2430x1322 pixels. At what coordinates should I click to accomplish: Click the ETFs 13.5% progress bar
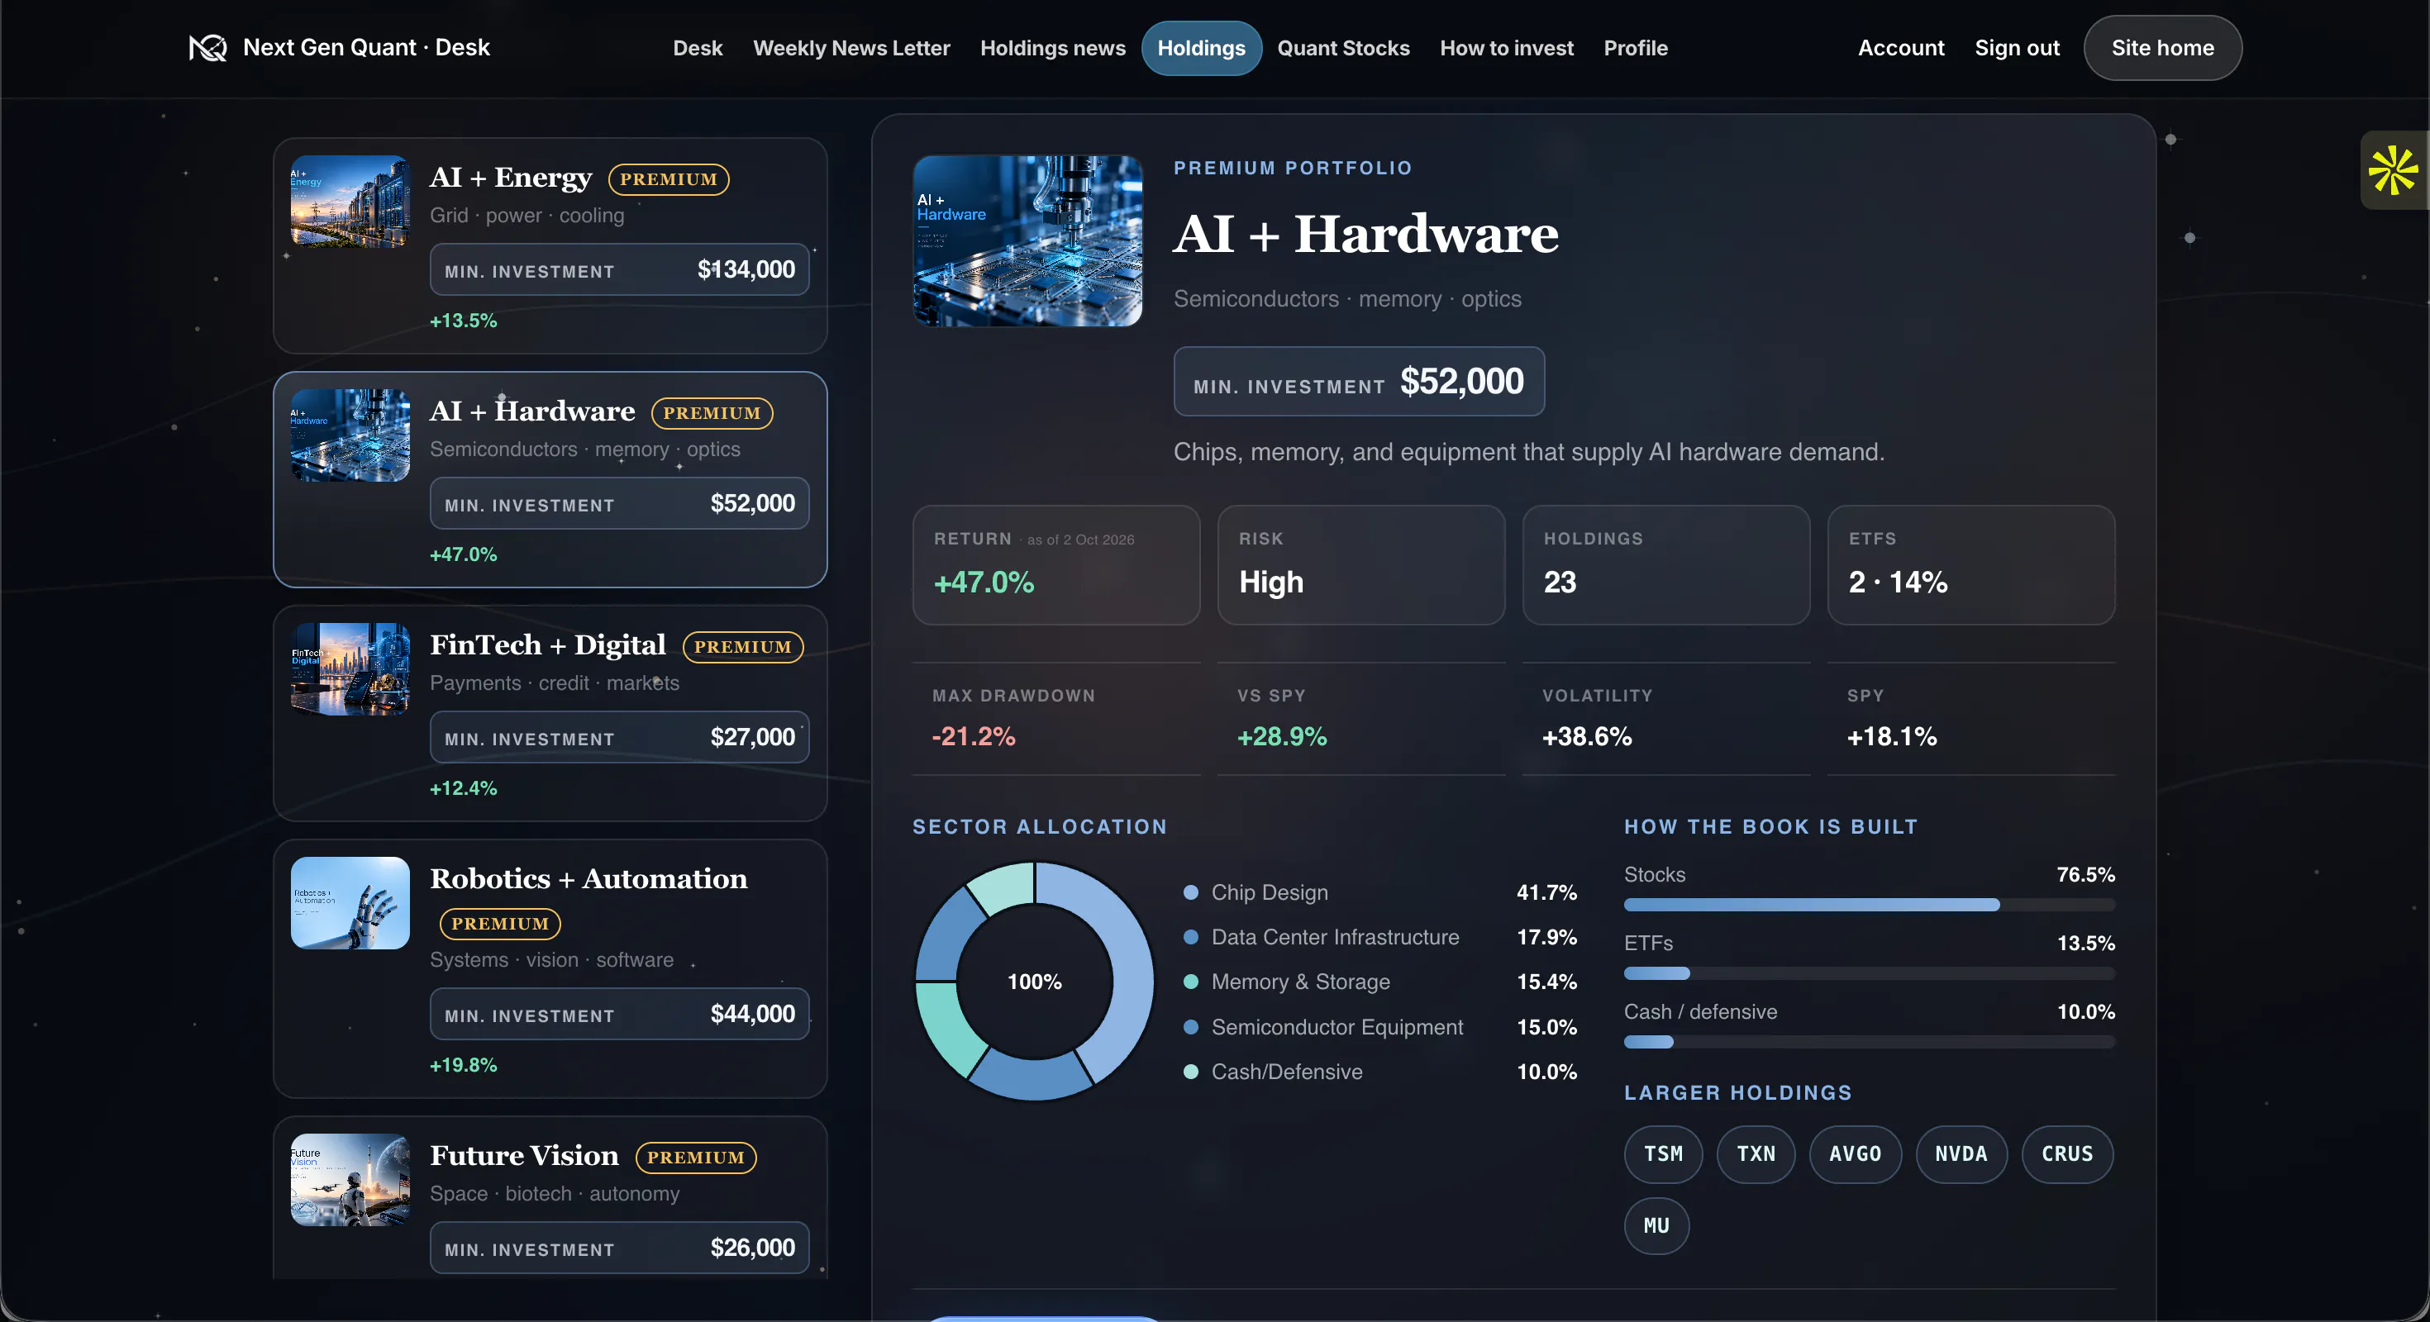1869,974
